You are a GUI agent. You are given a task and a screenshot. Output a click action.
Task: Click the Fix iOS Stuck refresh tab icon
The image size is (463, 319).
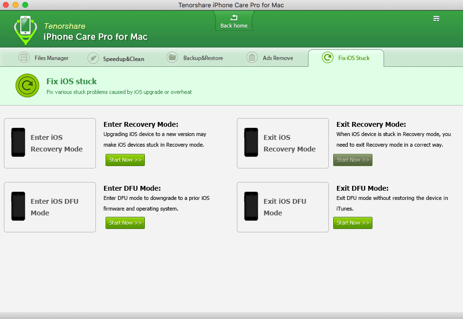click(327, 57)
